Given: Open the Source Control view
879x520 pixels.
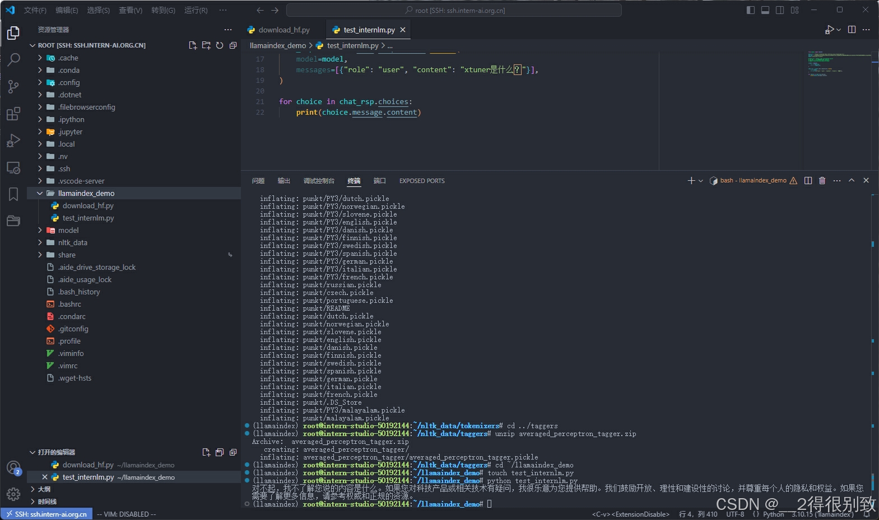Looking at the screenshot, I should pos(13,86).
